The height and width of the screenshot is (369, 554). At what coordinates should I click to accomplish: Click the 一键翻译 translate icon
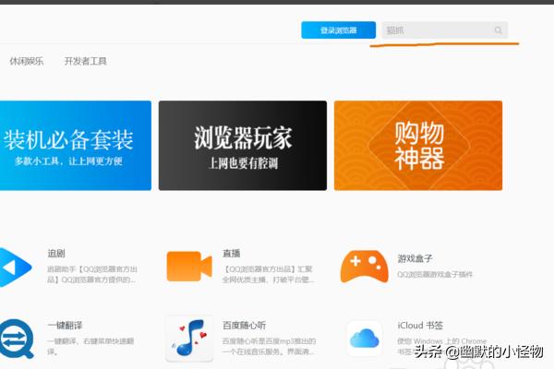click(17, 339)
